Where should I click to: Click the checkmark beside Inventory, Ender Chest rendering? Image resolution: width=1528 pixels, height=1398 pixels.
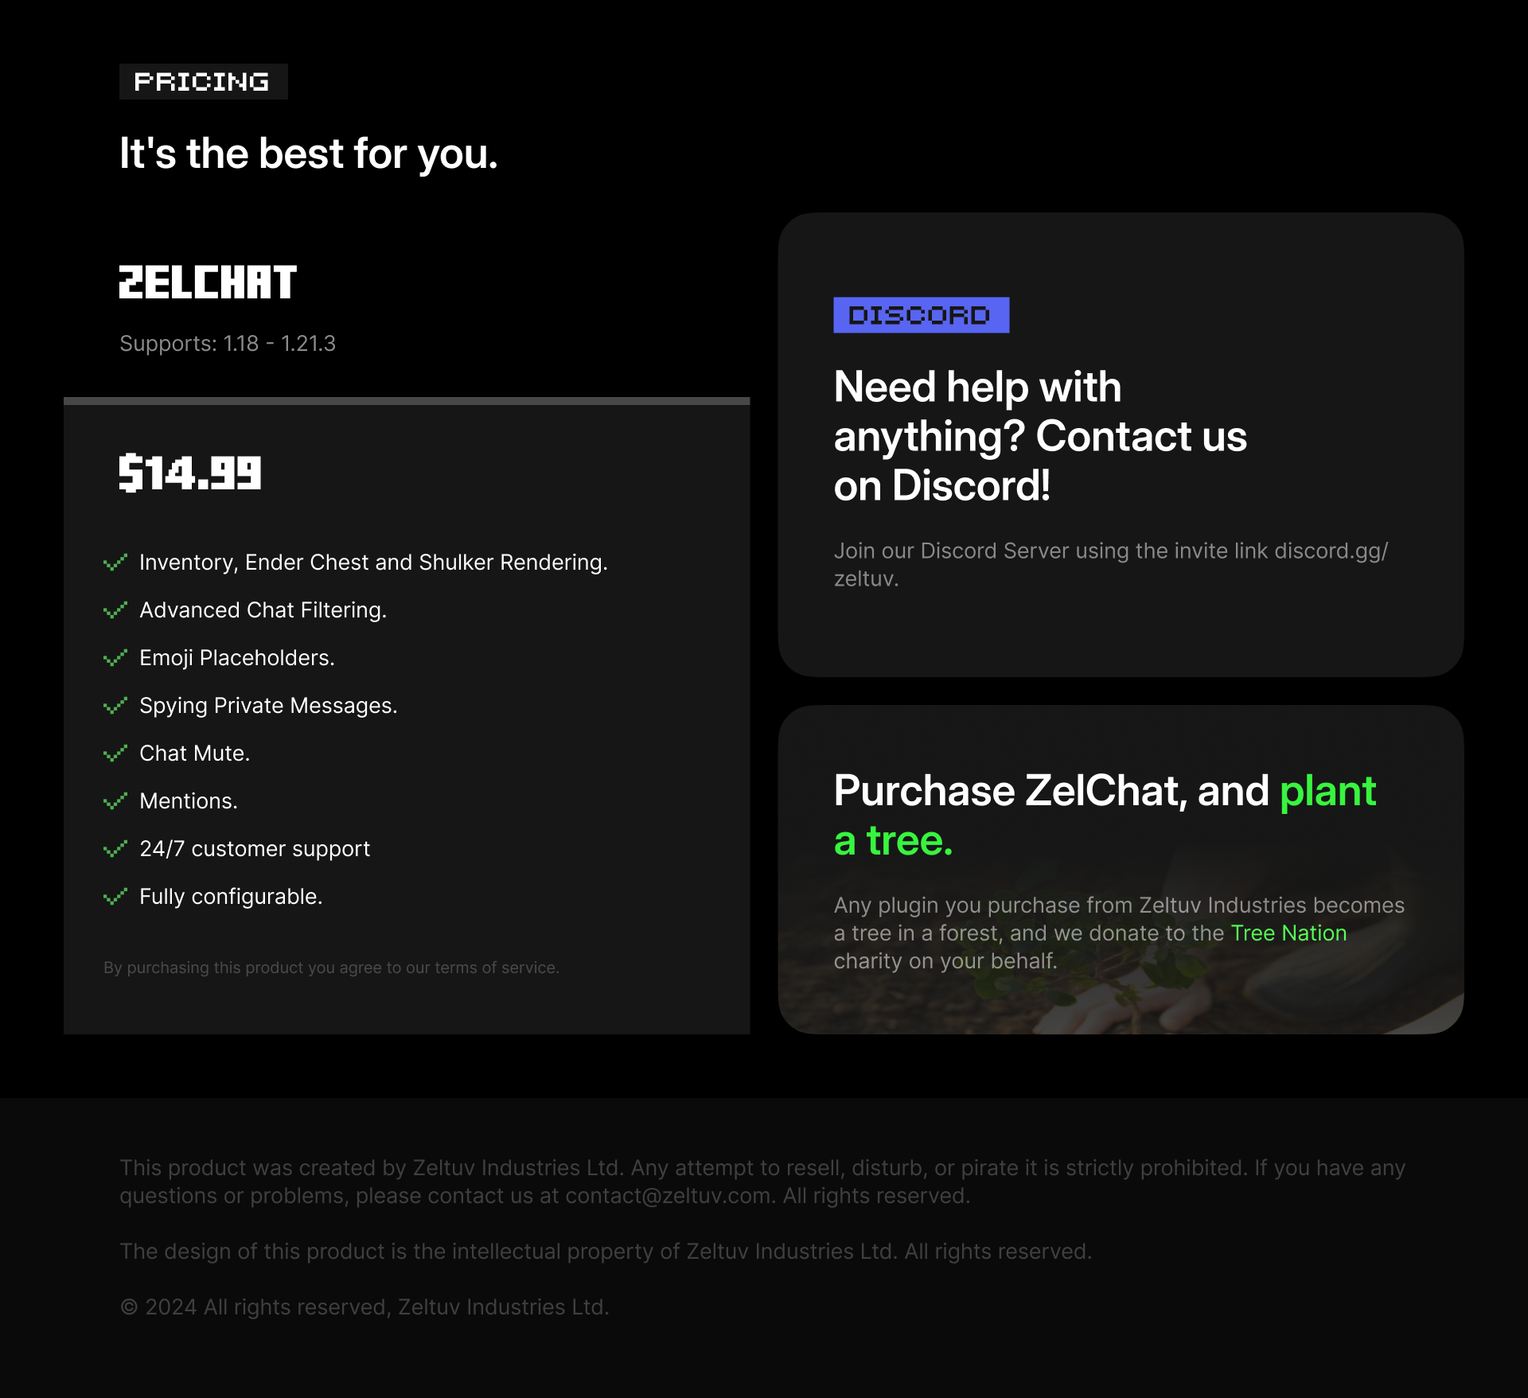point(115,563)
